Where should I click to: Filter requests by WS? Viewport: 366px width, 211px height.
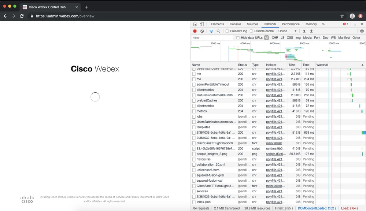tap(333, 38)
